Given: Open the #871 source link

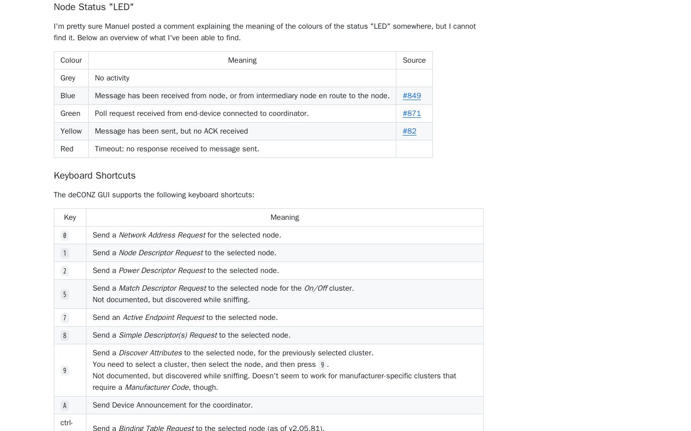Looking at the screenshot, I should pyautogui.click(x=412, y=113).
